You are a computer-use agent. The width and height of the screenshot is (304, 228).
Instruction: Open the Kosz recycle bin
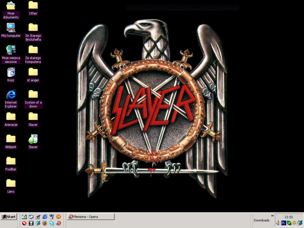(x=11, y=72)
